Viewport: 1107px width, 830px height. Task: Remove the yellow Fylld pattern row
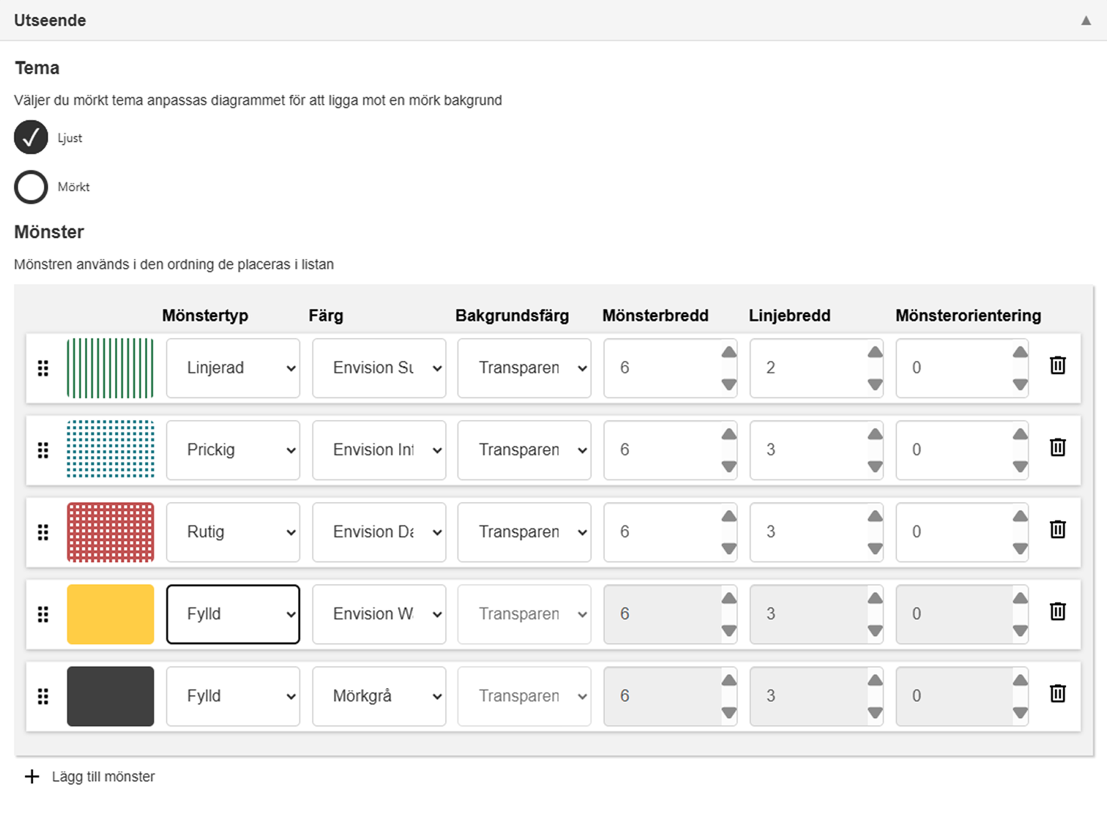click(x=1057, y=611)
